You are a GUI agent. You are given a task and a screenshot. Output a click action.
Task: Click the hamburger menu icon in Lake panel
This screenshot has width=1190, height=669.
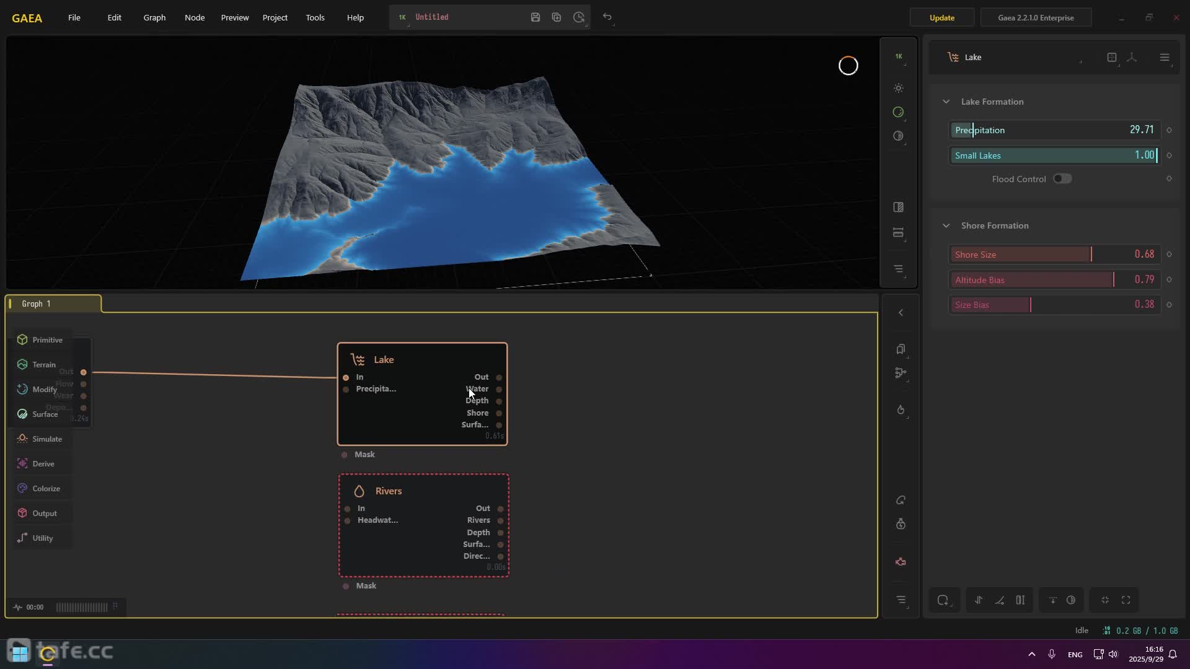click(x=1165, y=57)
